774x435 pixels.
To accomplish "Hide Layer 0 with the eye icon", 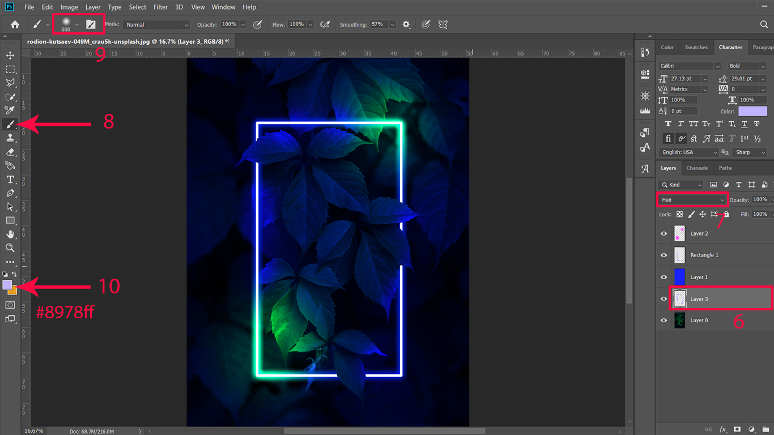I will pos(664,321).
